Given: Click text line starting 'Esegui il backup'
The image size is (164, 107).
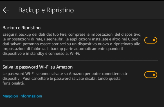Looking at the screenshot, I should coord(72,35).
